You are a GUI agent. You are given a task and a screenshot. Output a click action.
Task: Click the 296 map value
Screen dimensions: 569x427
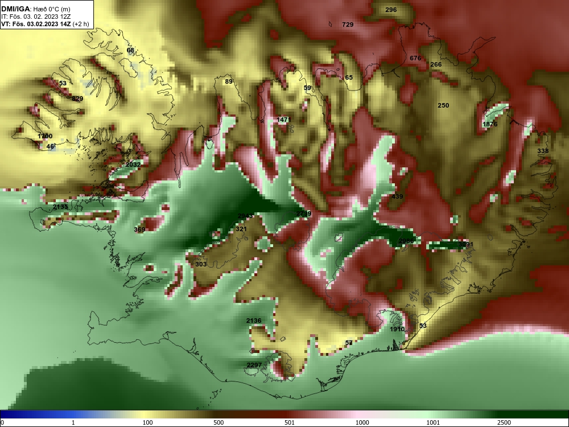391,10
